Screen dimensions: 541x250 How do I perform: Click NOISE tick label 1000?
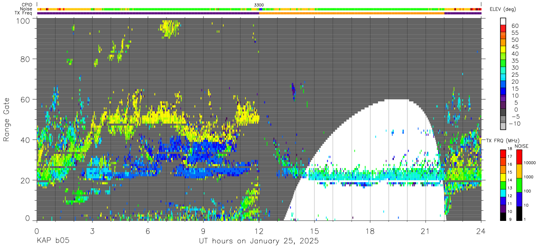[529, 177]
